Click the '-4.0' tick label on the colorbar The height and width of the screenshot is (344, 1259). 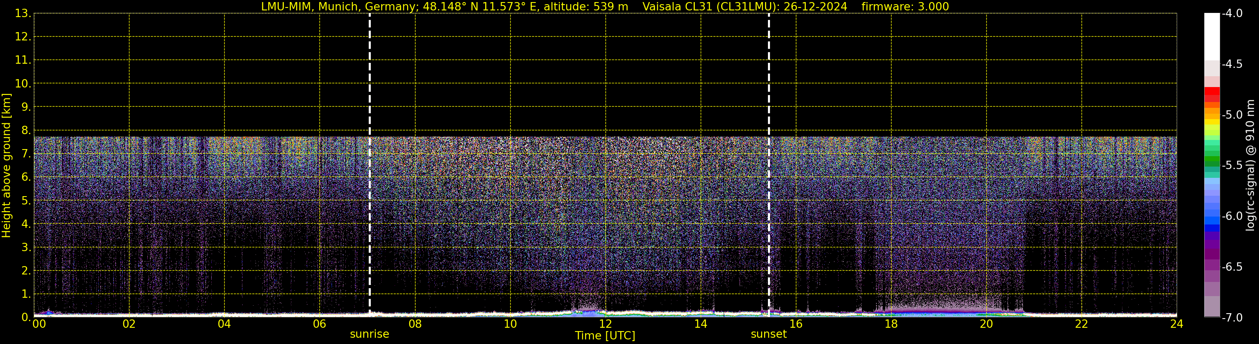(x=1231, y=14)
